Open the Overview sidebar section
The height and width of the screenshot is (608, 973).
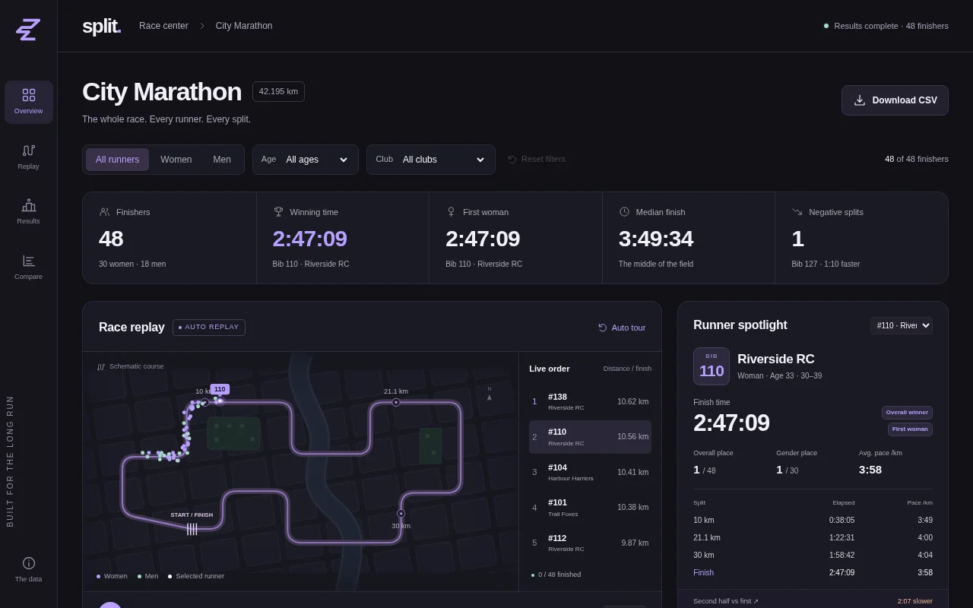pyautogui.click(x=28, y=102)
